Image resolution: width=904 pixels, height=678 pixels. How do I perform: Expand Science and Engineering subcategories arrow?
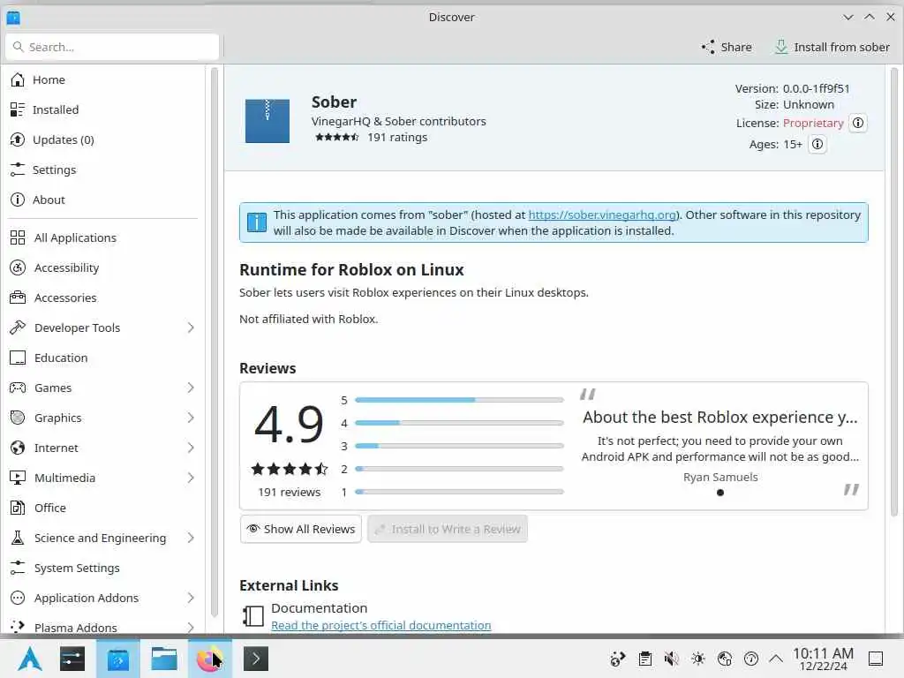191,538
